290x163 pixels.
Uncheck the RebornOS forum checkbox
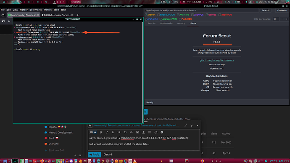pos(219,15)
